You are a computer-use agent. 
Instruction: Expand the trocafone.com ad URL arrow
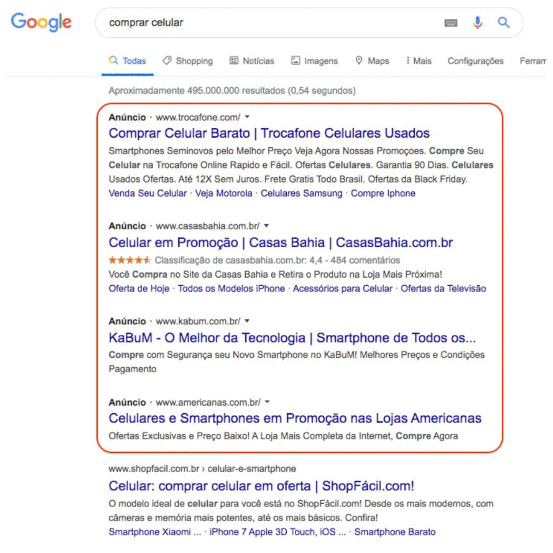(246, 117)
